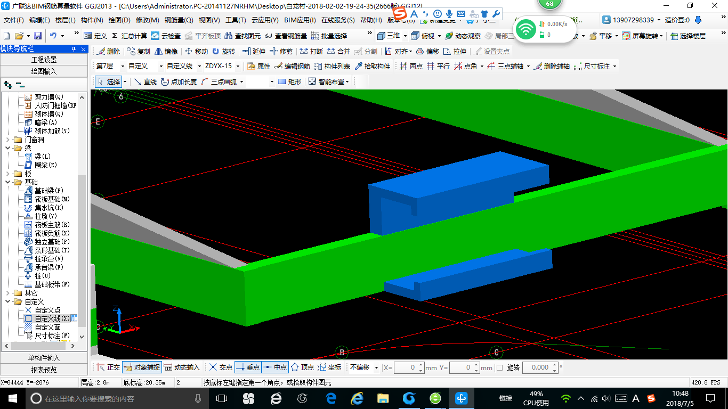728x409 pixels.
Task: Click the Save icon in toolbar
Action: coord(38,36)
